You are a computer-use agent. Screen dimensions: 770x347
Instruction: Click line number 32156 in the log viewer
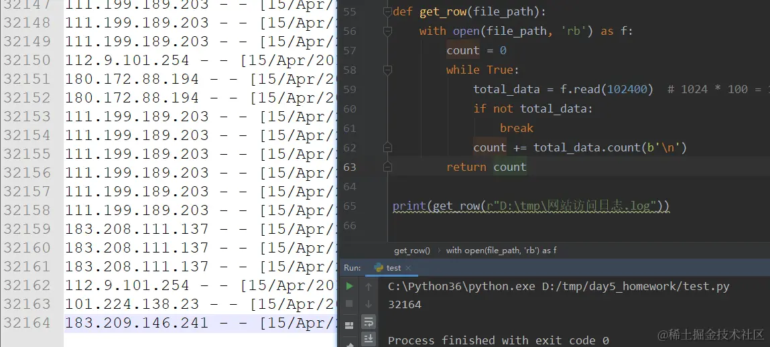tap(27, 173)
